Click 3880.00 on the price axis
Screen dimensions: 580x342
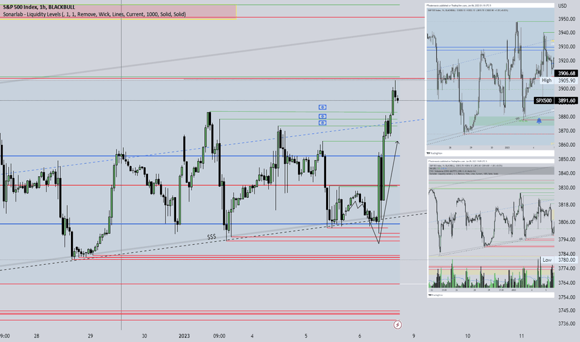tap(566, 117)
